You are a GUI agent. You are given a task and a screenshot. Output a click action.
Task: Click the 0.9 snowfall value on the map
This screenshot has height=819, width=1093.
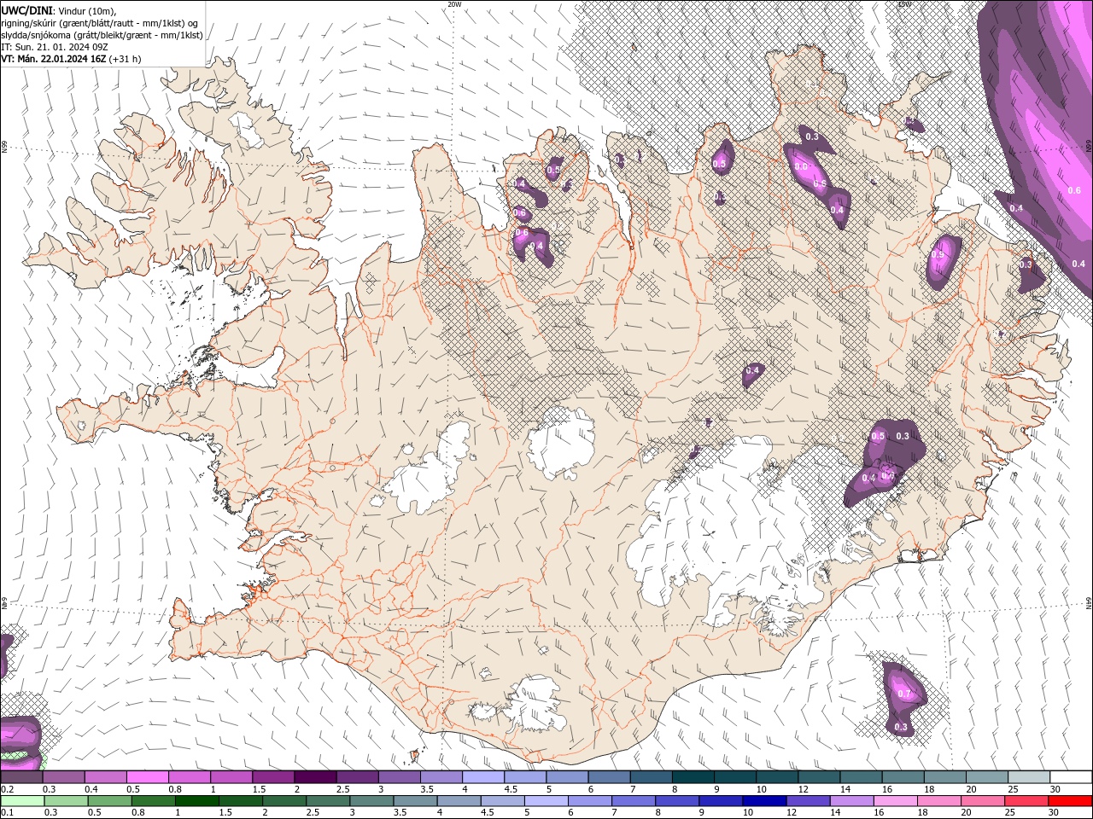tap(938, 254)
